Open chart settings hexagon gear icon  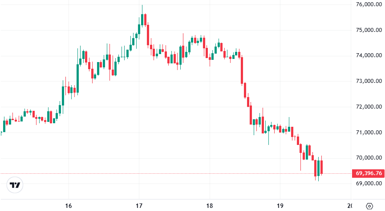click(x=369, y=206)
